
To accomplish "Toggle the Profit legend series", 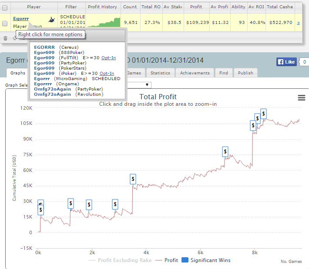I will coord(167,260).
